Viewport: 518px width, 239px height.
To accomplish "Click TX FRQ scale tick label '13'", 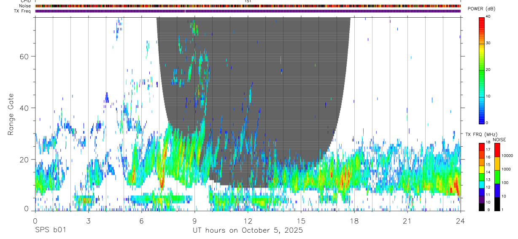I will (x=488, y=180).
